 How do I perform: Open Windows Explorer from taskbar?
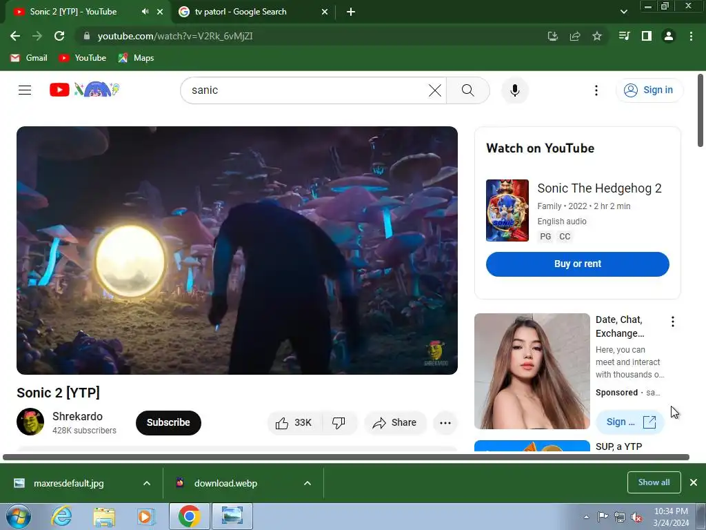point(104,516)
